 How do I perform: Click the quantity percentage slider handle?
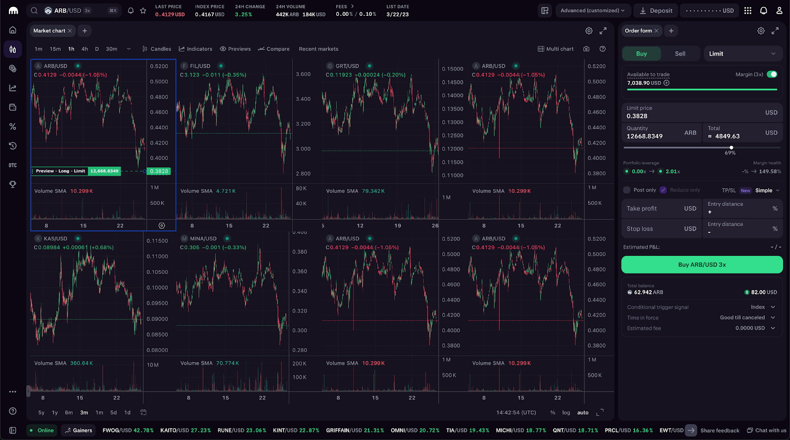tap(731, 148)
